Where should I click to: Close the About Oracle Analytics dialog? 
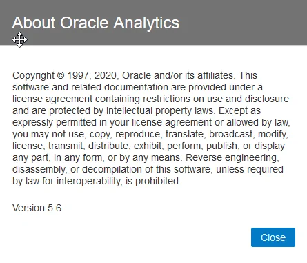pos(273,237)
